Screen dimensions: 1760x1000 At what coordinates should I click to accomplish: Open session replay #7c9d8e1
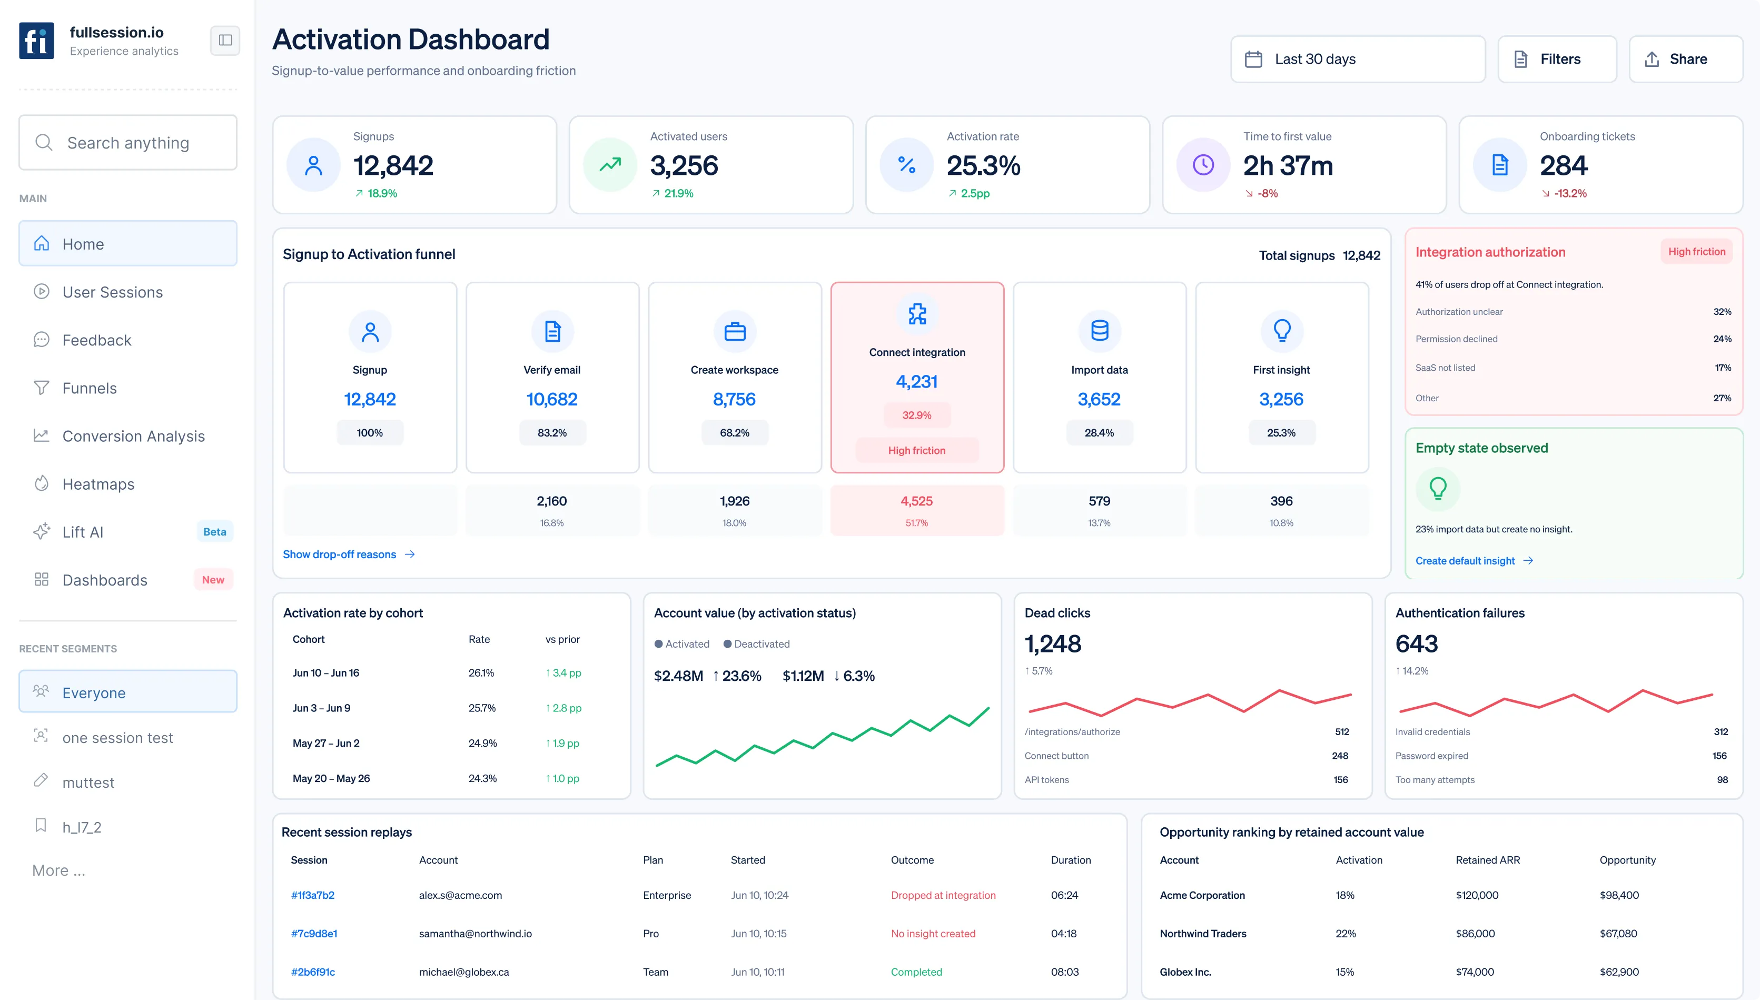314,933
